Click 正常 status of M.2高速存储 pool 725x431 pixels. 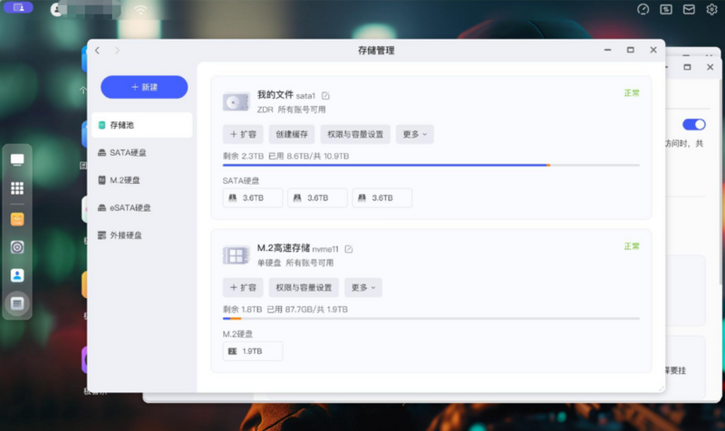point(632,246)
